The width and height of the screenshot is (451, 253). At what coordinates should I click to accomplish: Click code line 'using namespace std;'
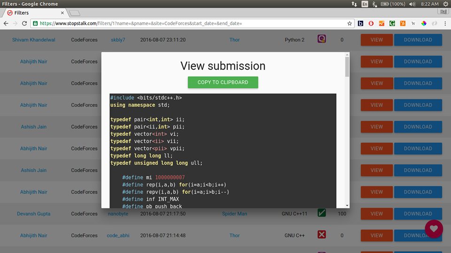click(x=140, y=105)
